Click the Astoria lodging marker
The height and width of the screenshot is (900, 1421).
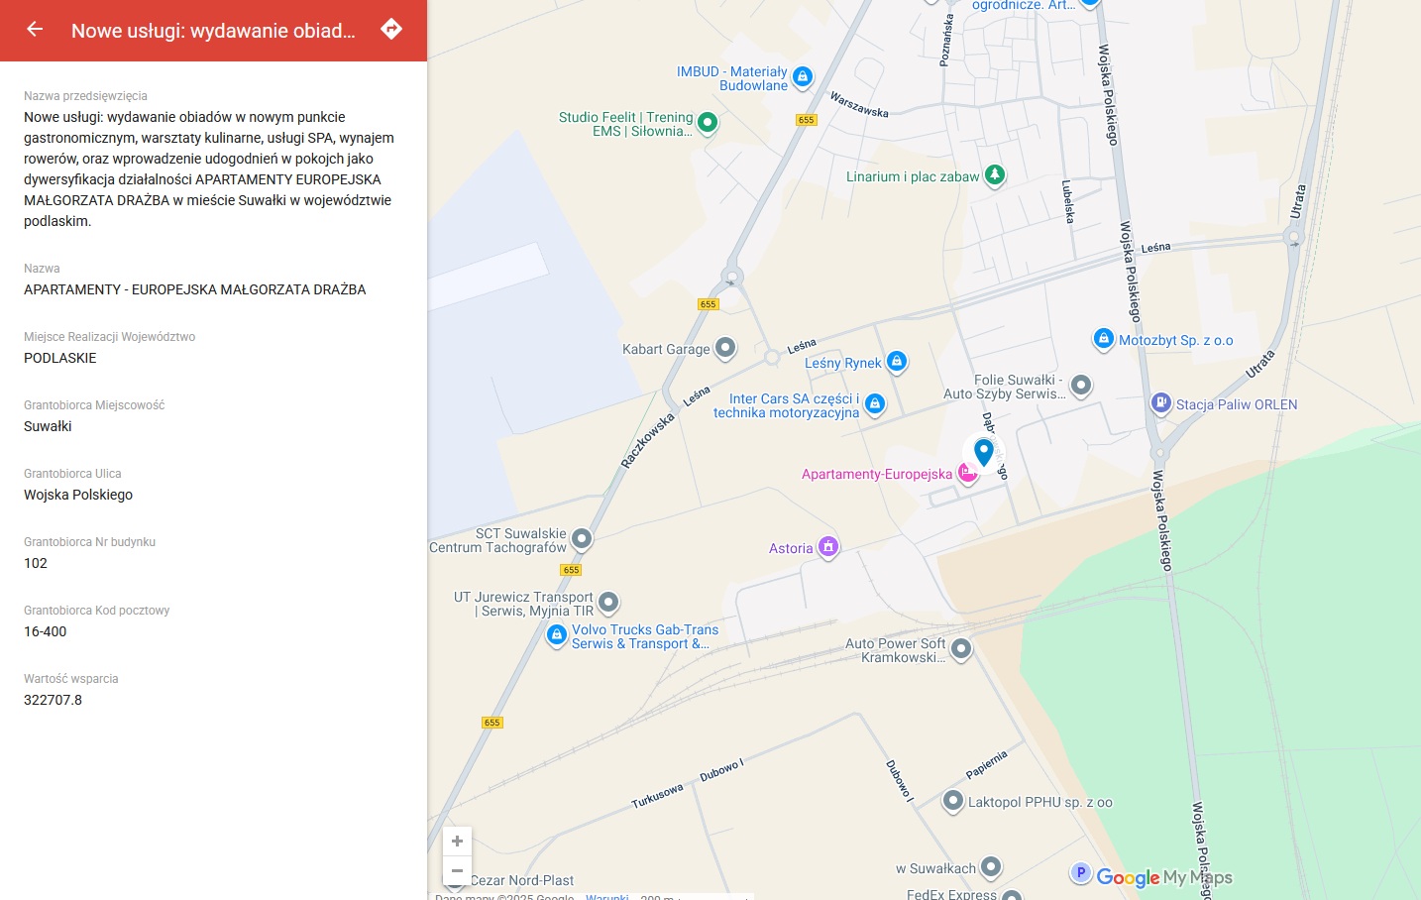click(828, 547)
